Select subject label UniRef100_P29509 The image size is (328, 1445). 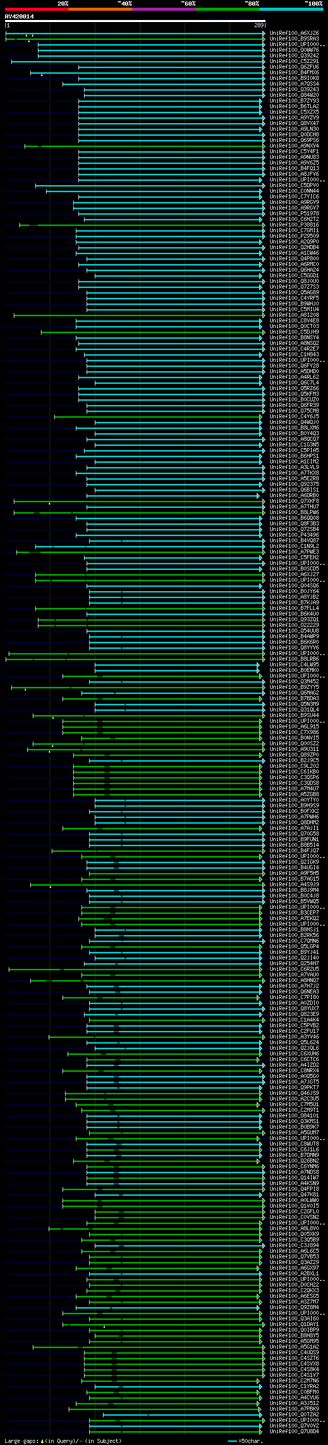tap(294, 236)
